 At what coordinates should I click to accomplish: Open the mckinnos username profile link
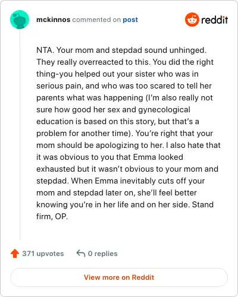(53, 20)
